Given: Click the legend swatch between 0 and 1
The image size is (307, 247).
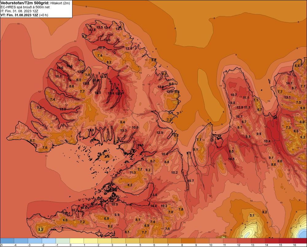Looking at the screenshot, I should click(x=77, y=241).
